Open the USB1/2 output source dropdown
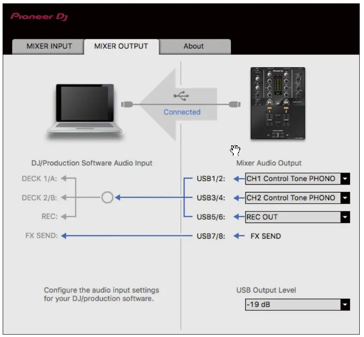 (346, 179)
